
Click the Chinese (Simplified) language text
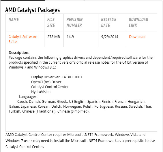coord(73,111)
